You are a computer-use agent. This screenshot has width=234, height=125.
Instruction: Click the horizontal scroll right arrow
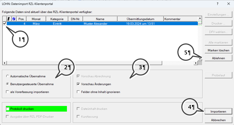pos(196,63)
